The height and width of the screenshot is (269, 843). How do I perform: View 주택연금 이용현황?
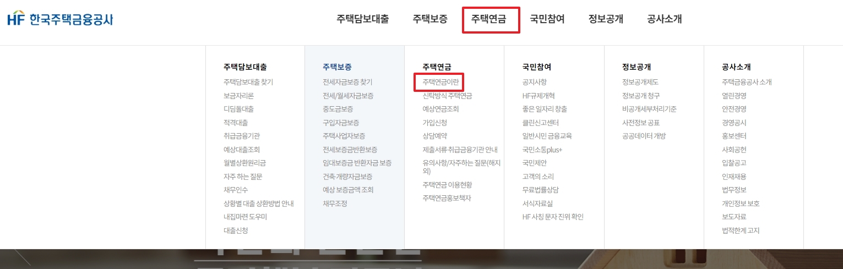pos(447,185)
